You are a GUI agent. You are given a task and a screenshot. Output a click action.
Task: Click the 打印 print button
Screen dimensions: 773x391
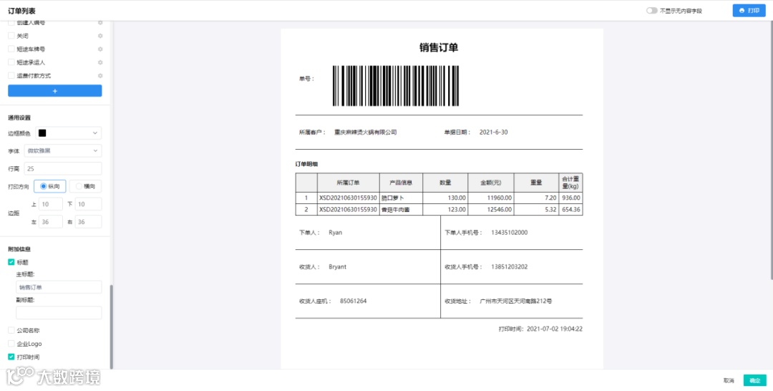(749, 10)
